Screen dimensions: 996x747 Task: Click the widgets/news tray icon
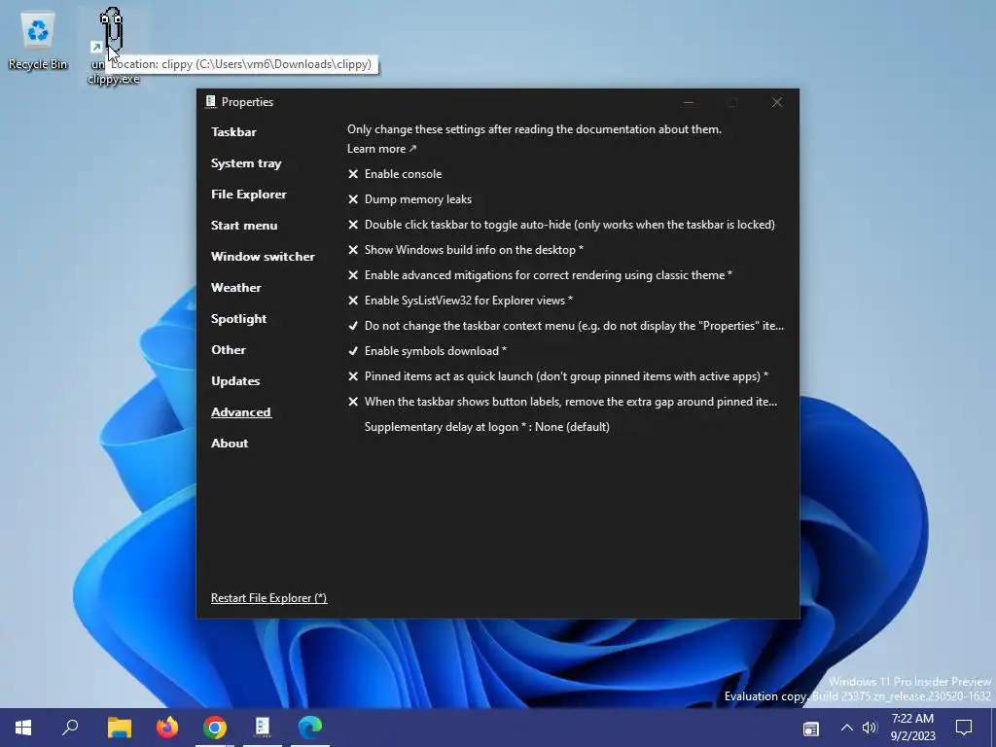[x=811, y=728]
